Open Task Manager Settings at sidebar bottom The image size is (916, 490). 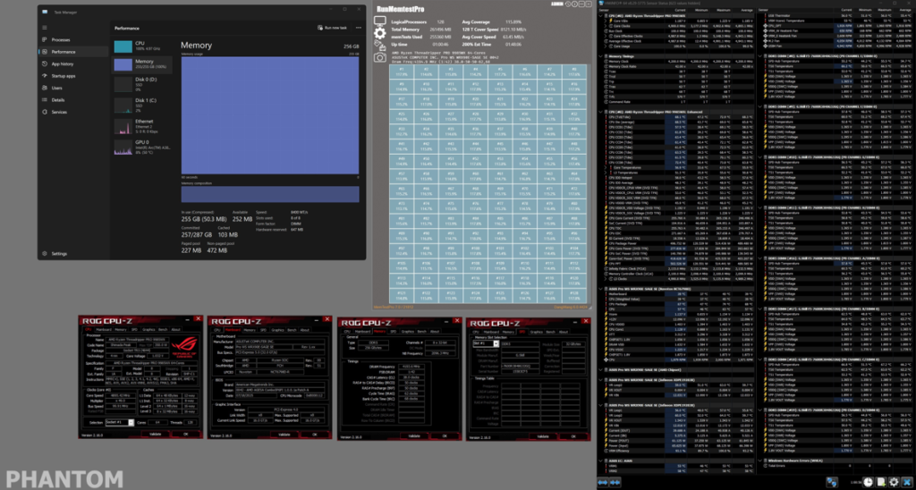[x=59, y=254]
